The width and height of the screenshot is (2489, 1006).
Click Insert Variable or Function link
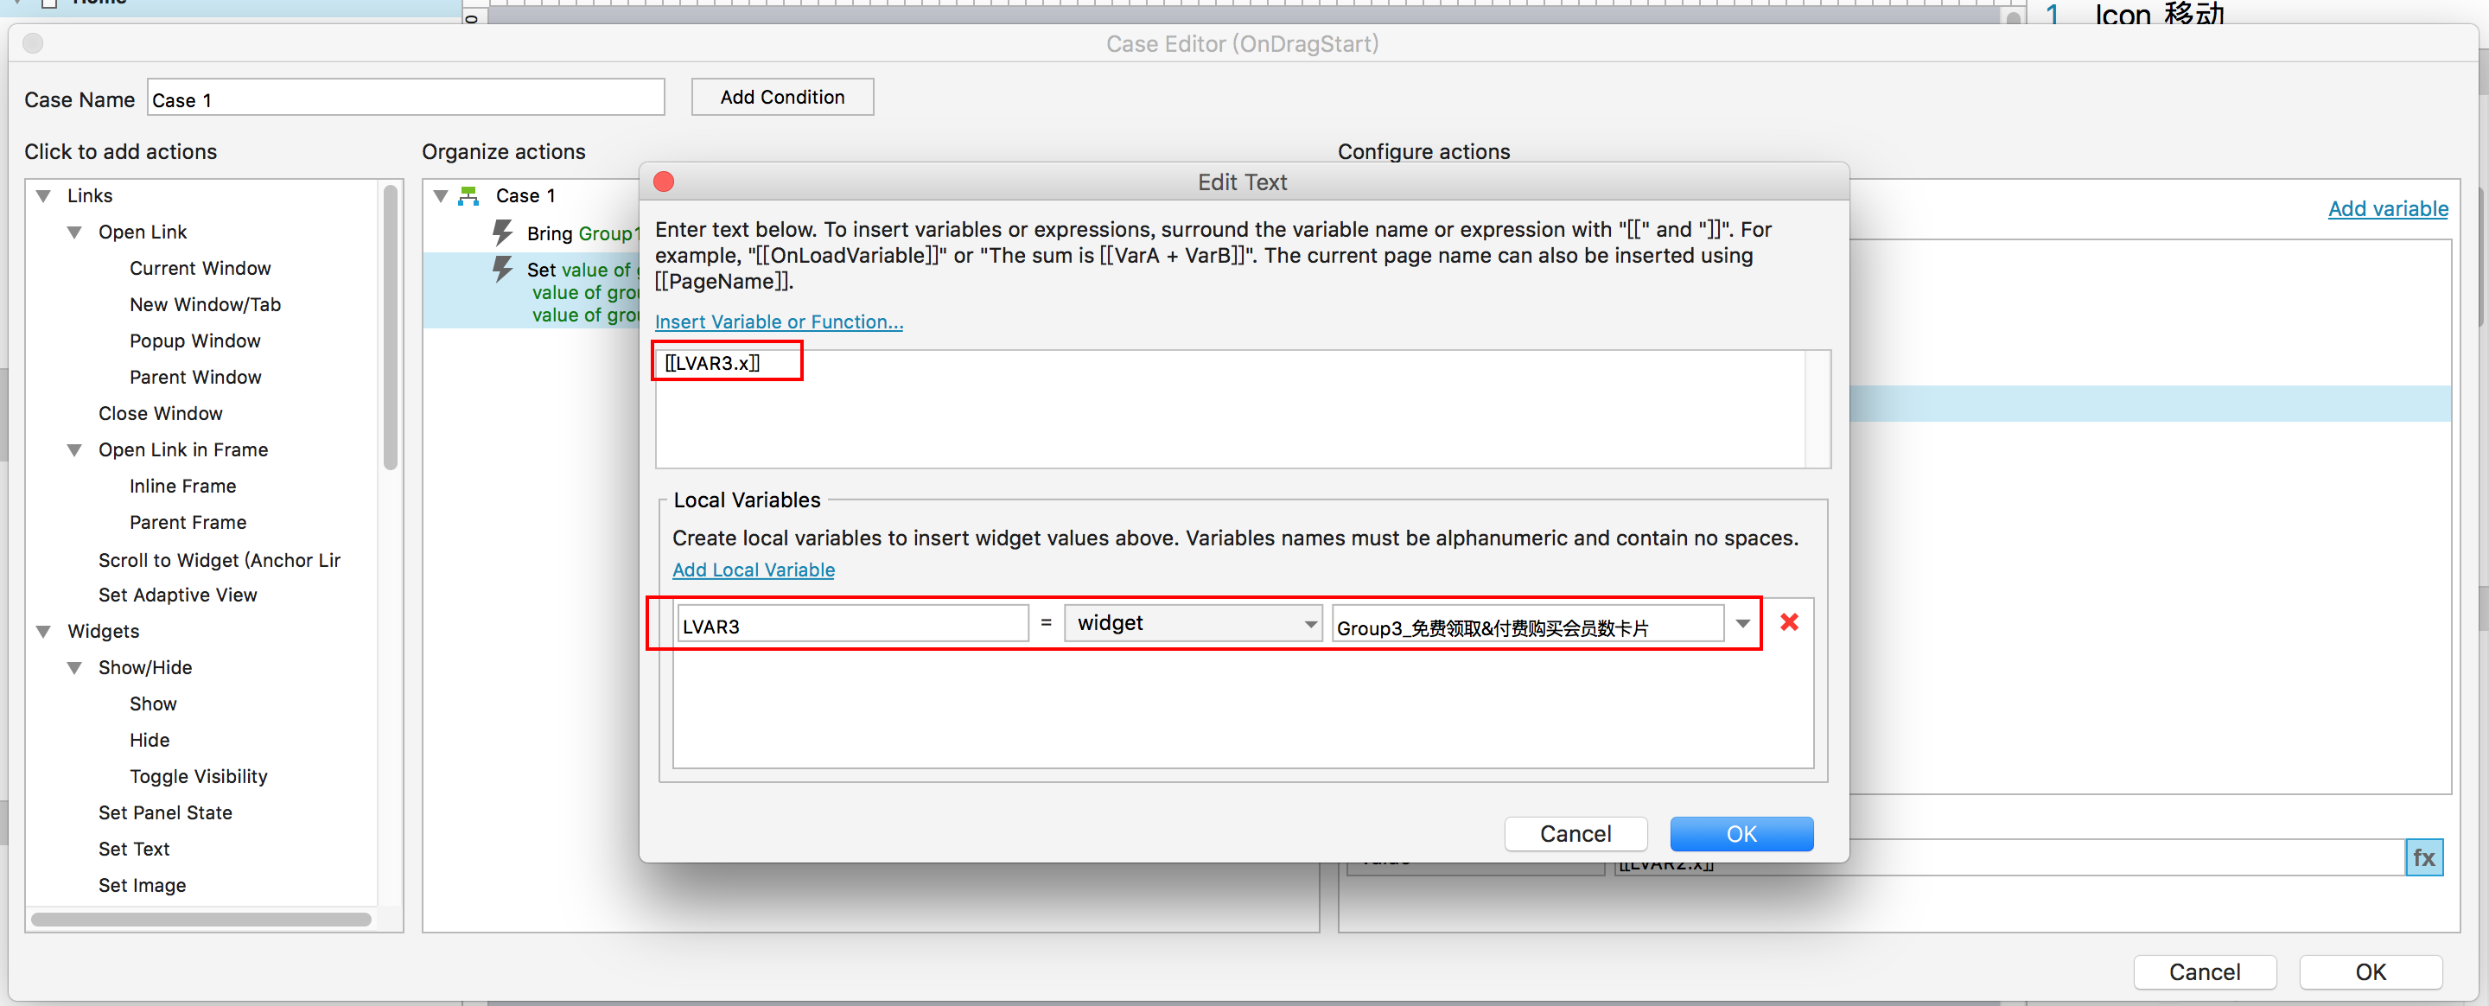tap(778, 322)
